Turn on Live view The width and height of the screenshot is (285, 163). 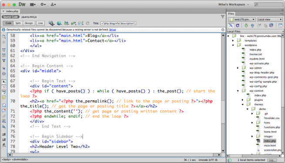[x=40, y=23]
